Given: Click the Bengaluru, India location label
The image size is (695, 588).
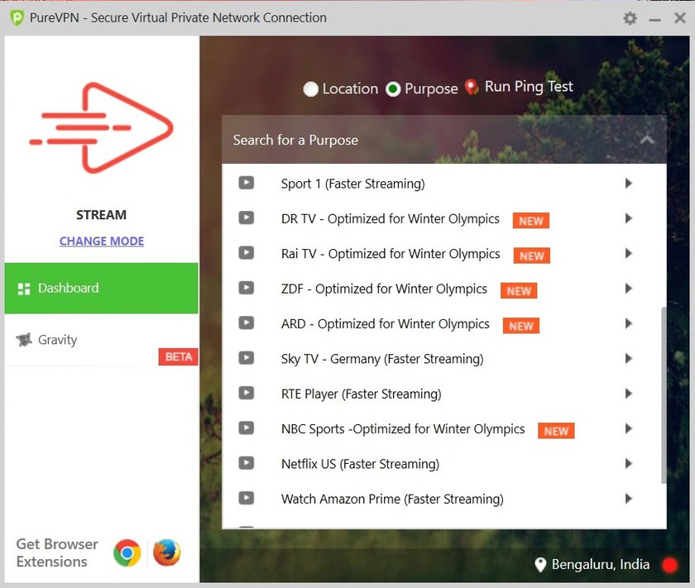Looking at the screenshot, I should 601,565.
